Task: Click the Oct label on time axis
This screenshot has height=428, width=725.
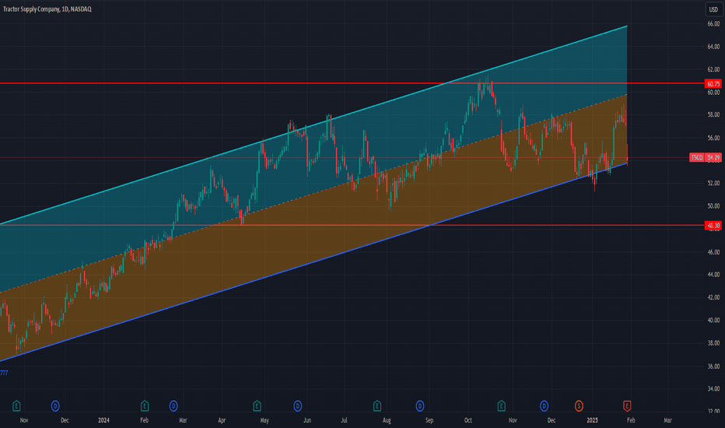Action: tap(468, 420)
